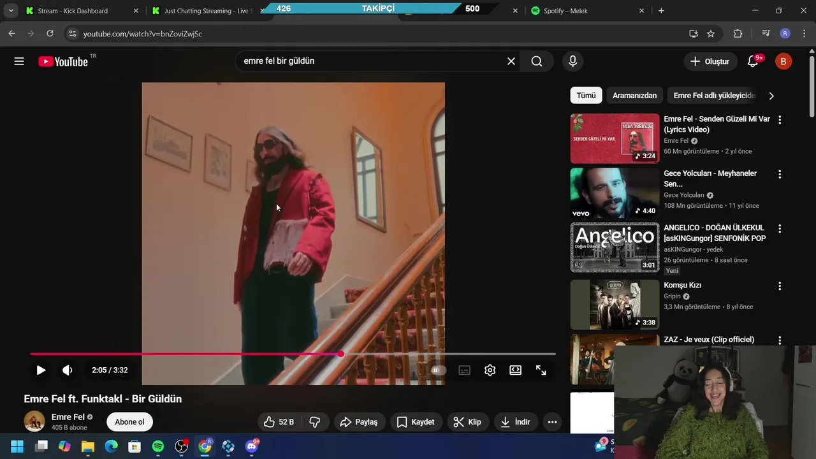Open Chrome media controls icon
Viewport: 816px width, 459px height.
pyautogui.click(x=766, y=34)
